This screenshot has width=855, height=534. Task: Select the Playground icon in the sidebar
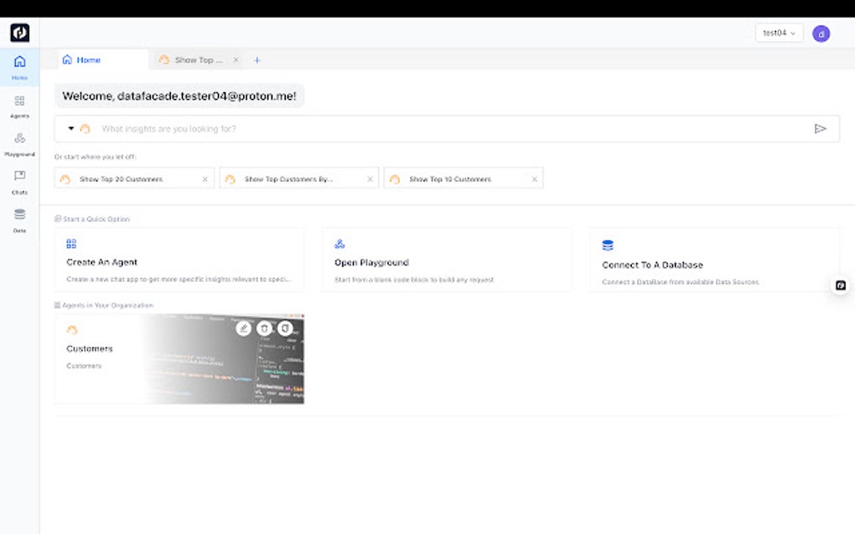[x=19, y=139]
